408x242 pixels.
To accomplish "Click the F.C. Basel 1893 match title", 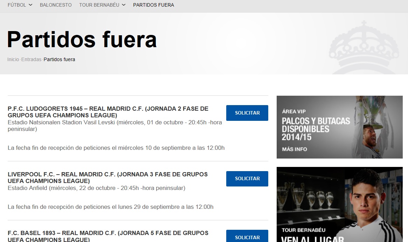I will 108,236.
